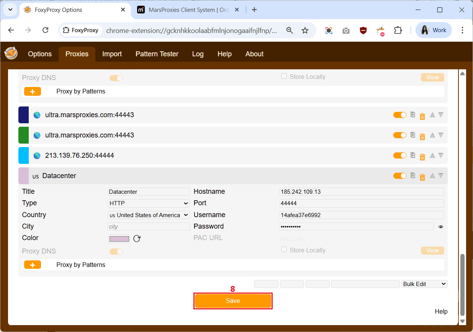The height and width of the screenshot is (332, 473).
Task: Expand the Bulk Edit dropdown
Action: (424, 284)
